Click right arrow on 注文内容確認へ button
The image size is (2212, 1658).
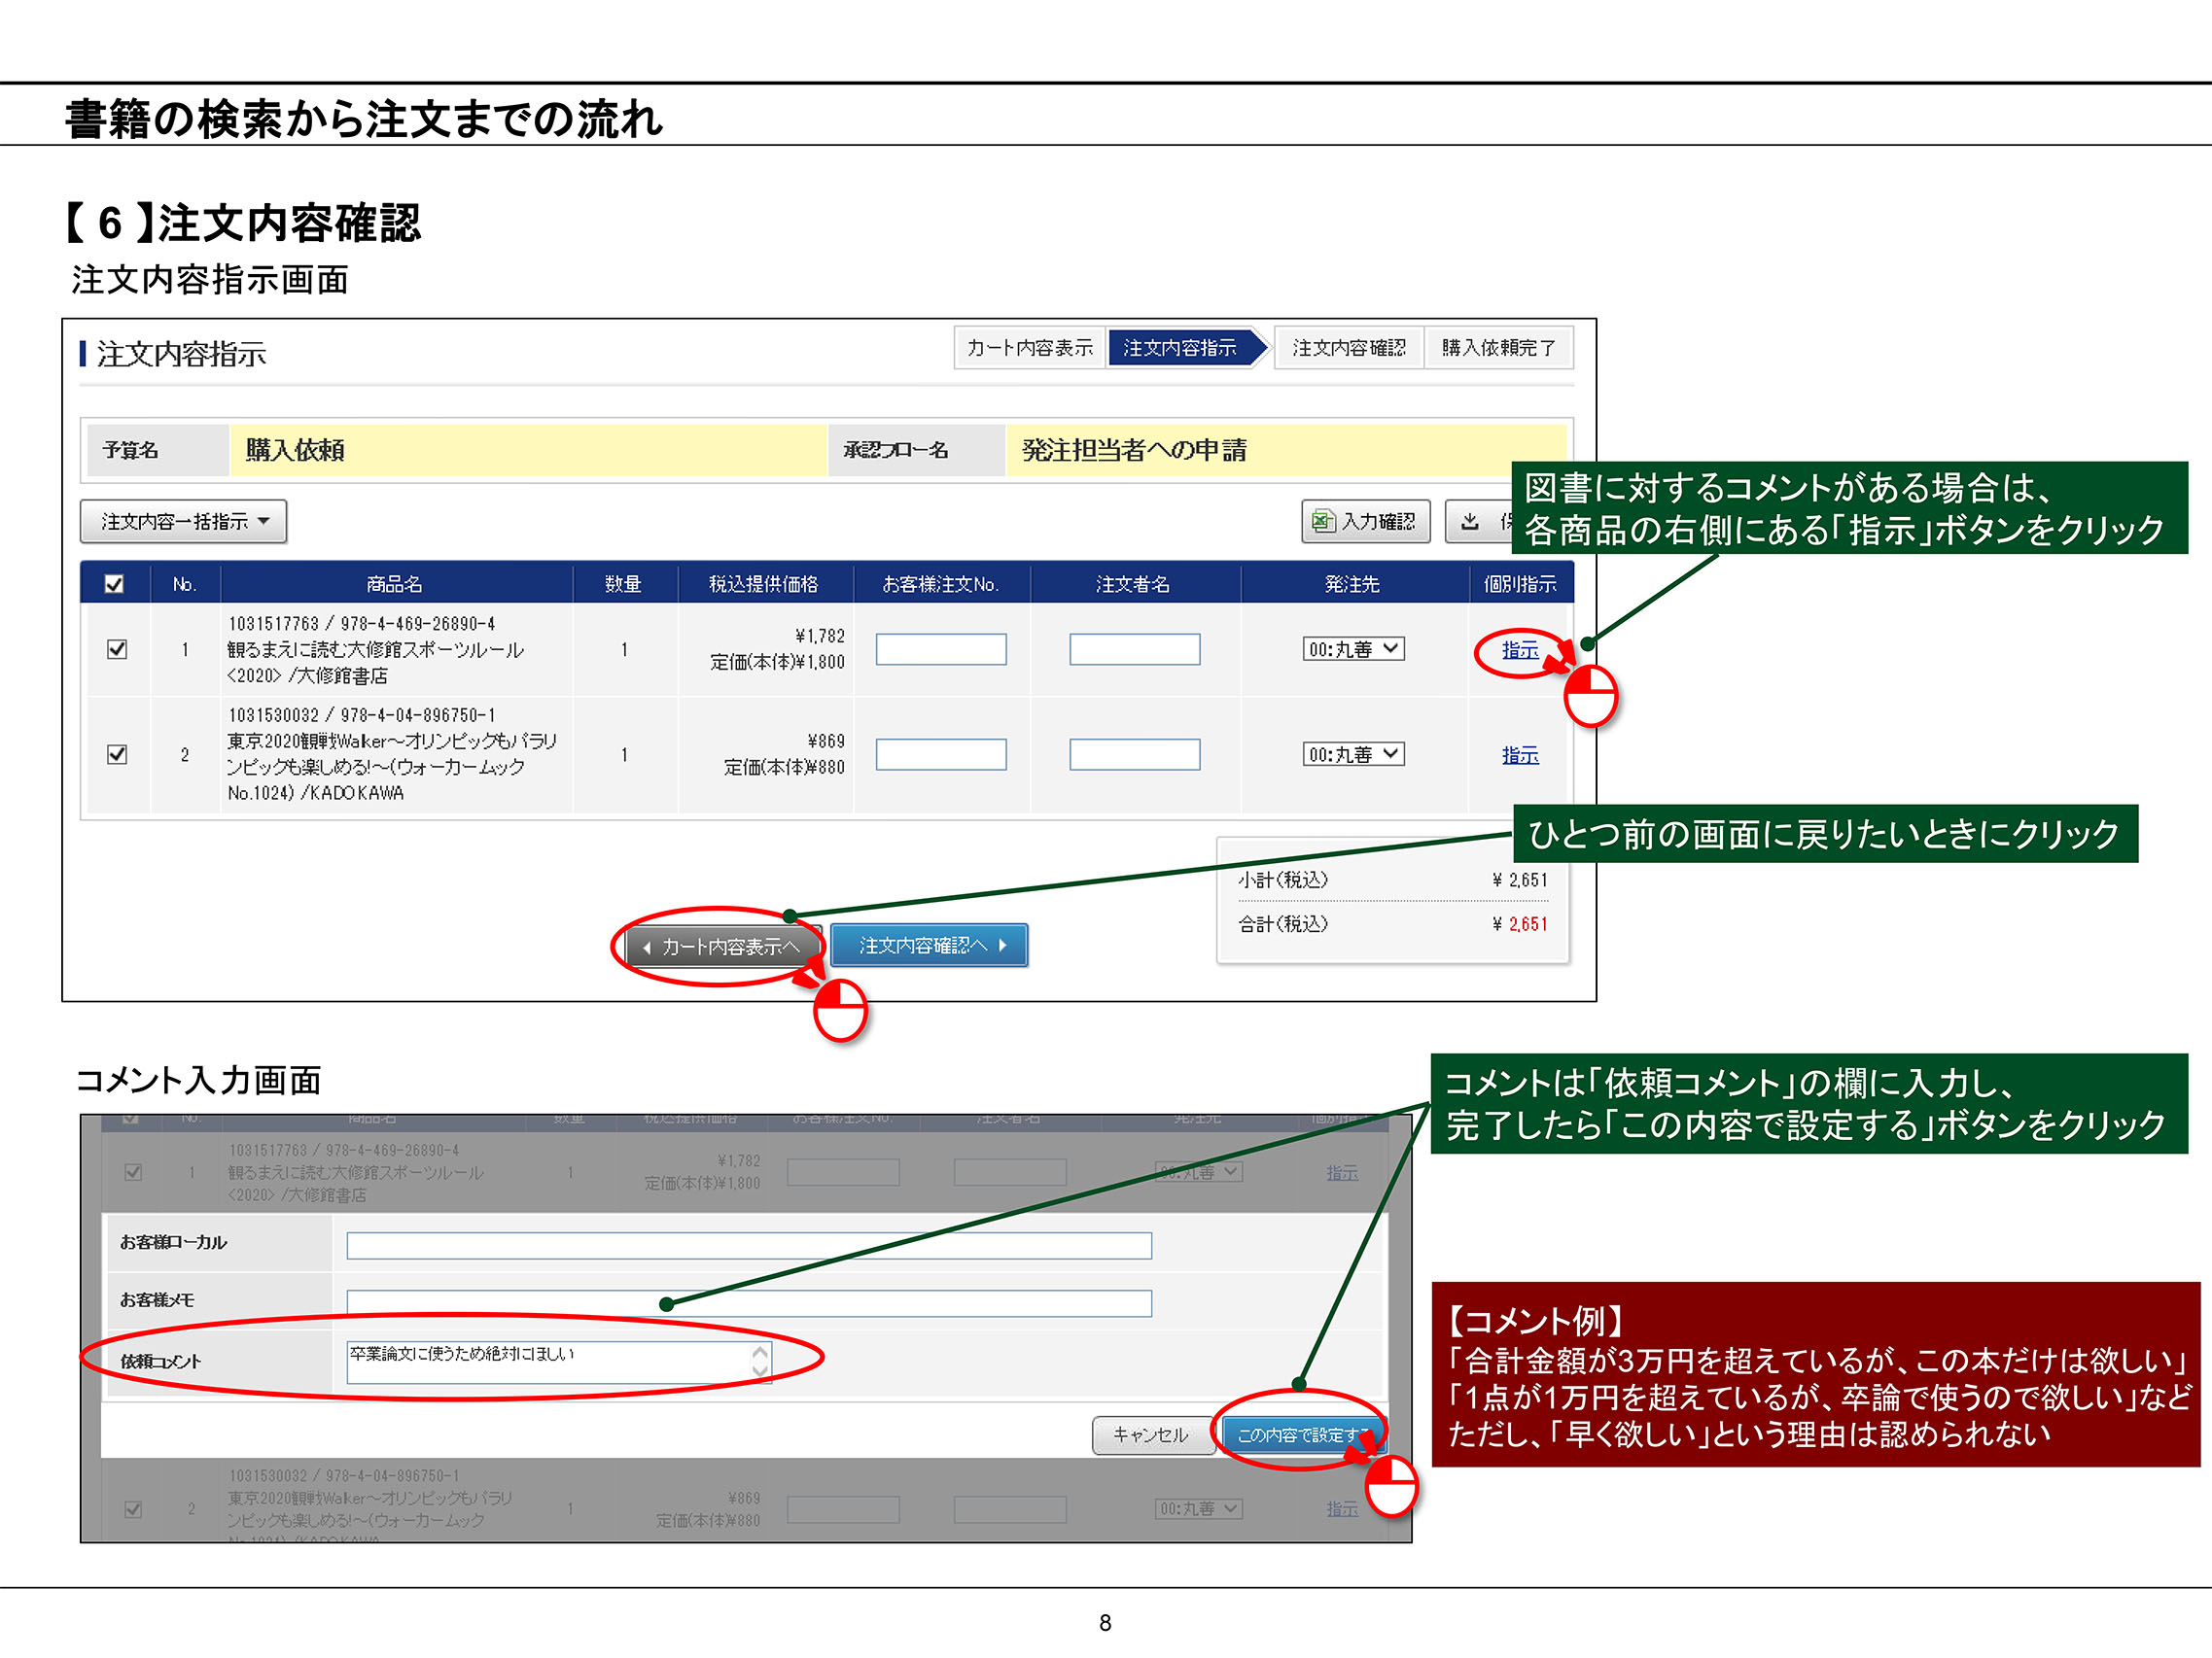[1003, 945]
